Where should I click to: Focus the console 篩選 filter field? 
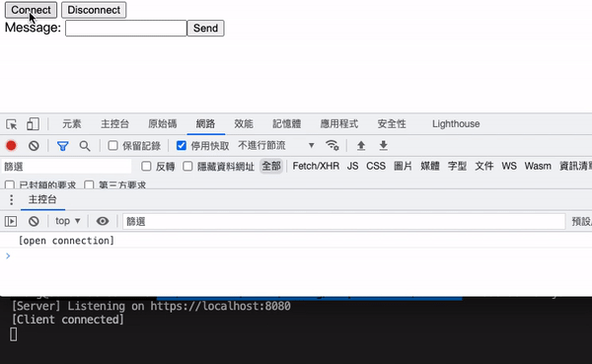click(344, 221)
